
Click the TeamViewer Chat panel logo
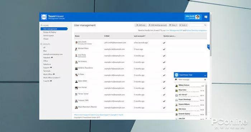pos(176,75)
